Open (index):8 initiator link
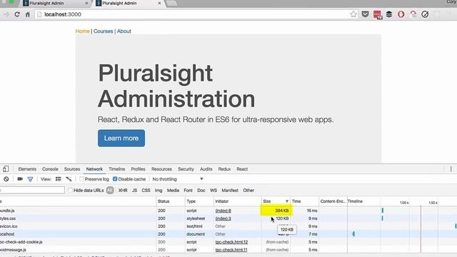Image resolution: width=457 pixels, height=257 pixels. [224, 211]
